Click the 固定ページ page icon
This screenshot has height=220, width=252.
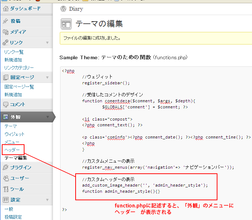(5, 78)
